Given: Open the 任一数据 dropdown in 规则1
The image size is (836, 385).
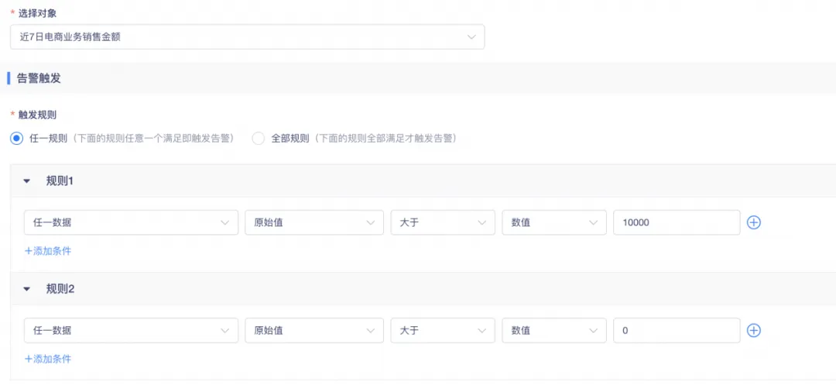Looking at the screenshot, I should pyautogui.click(x=131, y=222).
